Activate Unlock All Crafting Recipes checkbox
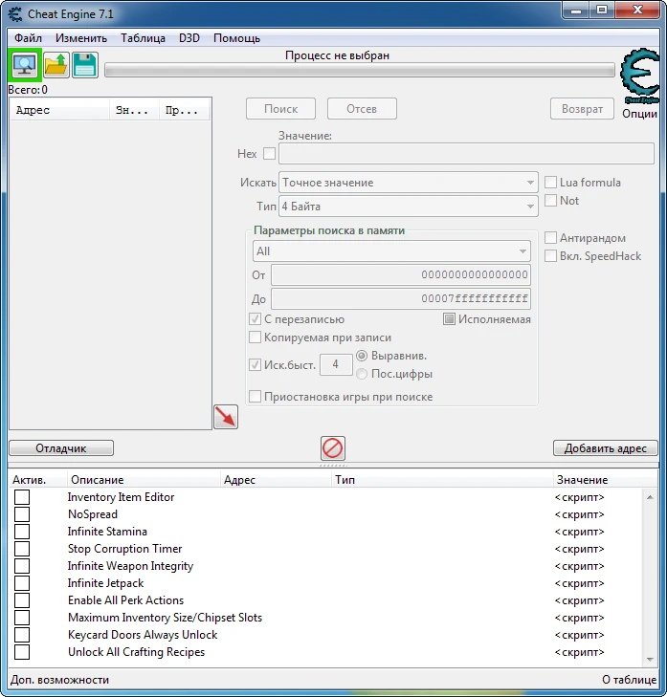667x697 pixels. (x=22, y=652)
